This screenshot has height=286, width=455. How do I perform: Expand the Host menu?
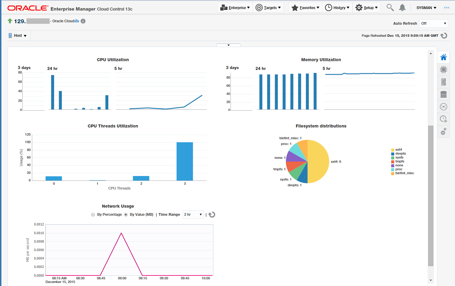(x=17, y=36)
